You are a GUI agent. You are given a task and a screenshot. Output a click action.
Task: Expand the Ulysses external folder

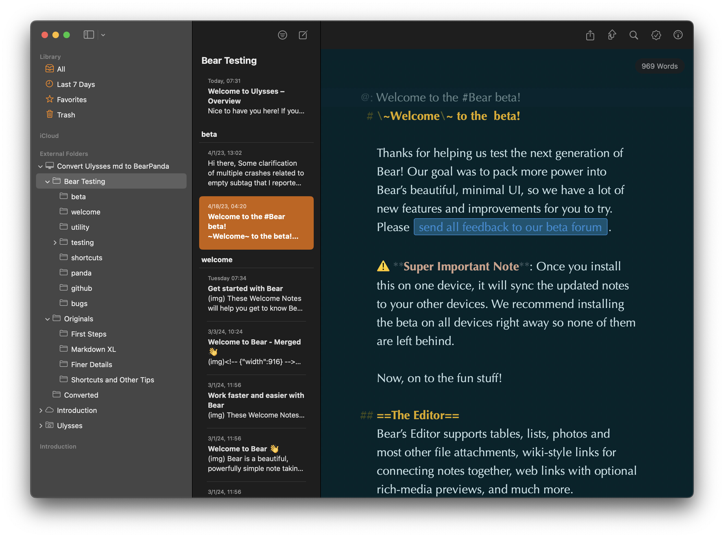[x=41, y=426]
